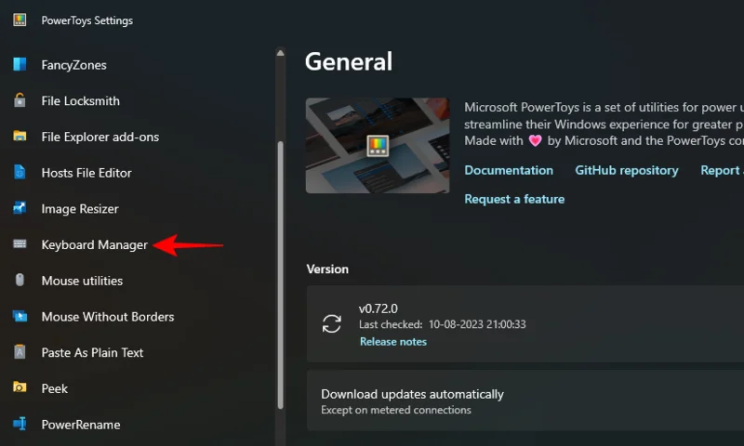Click the pink heart icon after Made with
This screenshot has height=446, width=744.
coord(536,140)
